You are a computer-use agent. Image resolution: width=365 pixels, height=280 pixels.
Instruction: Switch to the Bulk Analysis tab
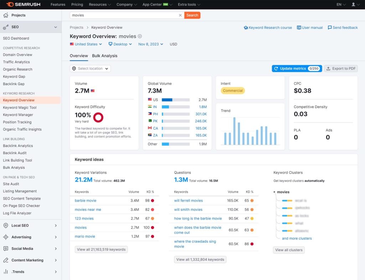click(104, 56)
